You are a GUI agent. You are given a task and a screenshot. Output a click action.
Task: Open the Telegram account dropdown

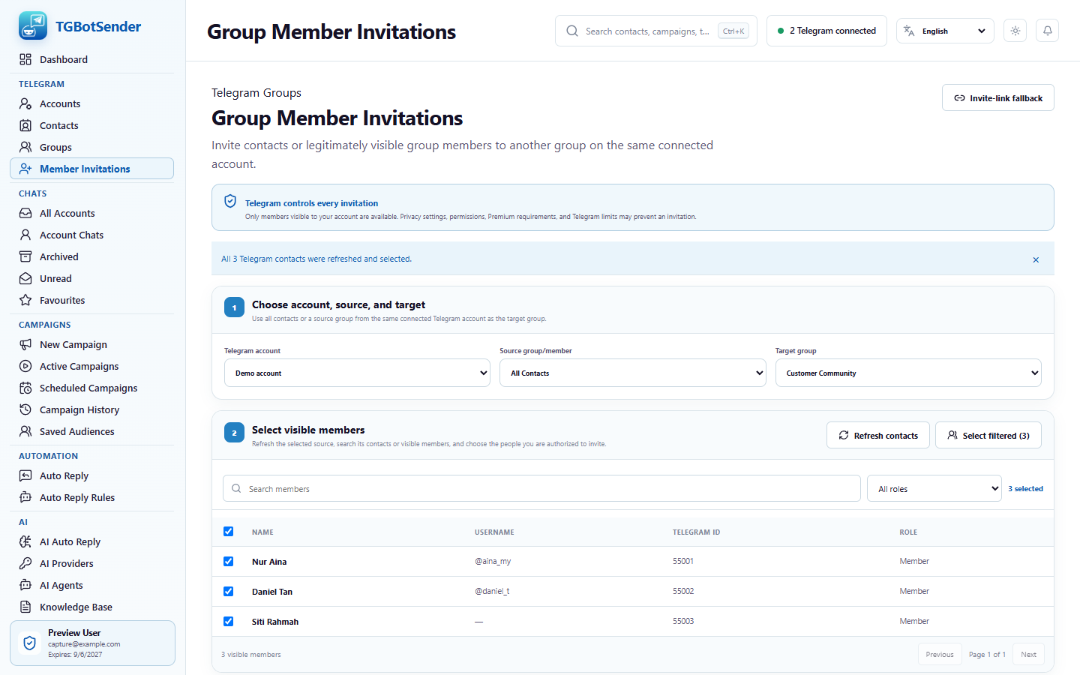[357, 373]
